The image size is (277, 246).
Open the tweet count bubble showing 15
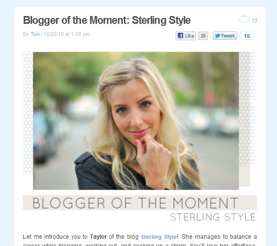(247, 35)
